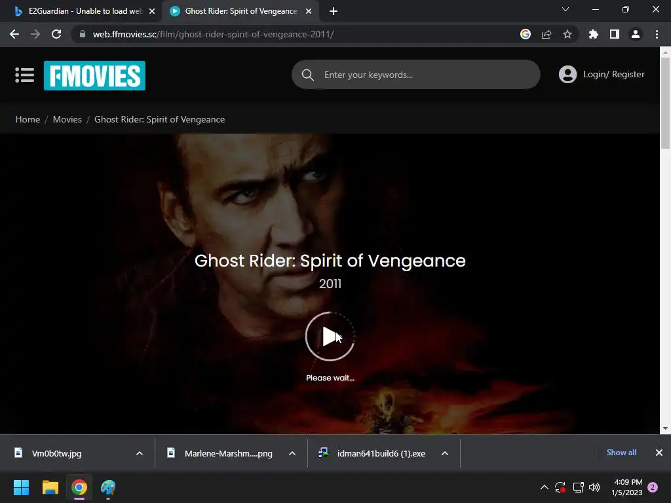
Task: Click the 2011 year text
Action: click(330, 284)
